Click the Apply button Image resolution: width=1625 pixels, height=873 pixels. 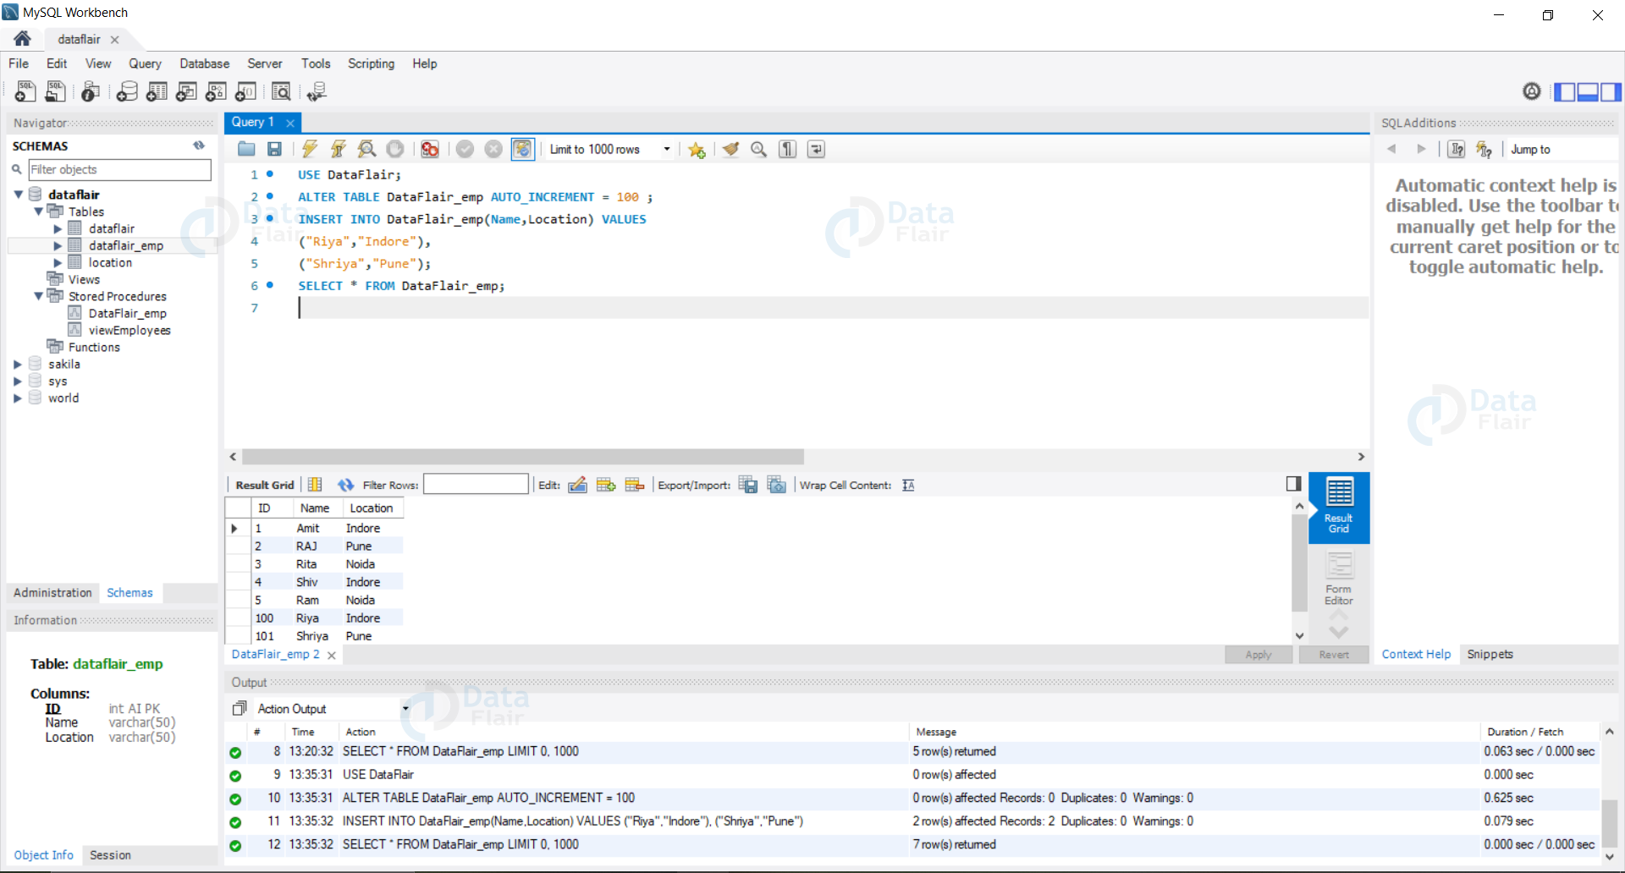1259,655
